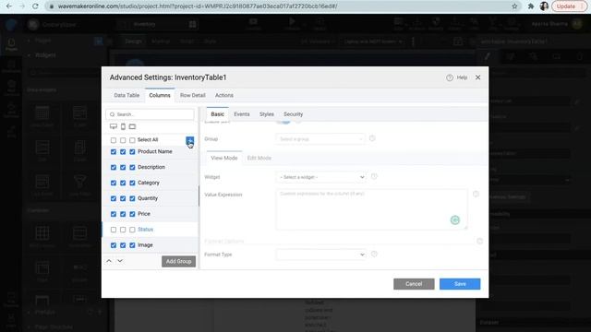Click the info icon next to Widget dropdown
The image size is (591, 332).
click(374, 176)
